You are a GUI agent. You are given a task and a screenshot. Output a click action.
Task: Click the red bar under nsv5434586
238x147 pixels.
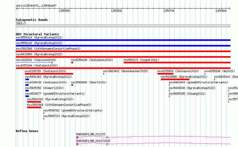(175, 79)
